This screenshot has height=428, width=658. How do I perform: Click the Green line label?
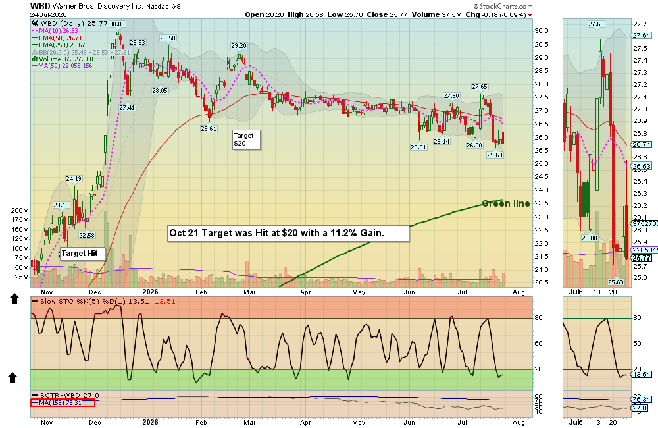tap(505, 203)
